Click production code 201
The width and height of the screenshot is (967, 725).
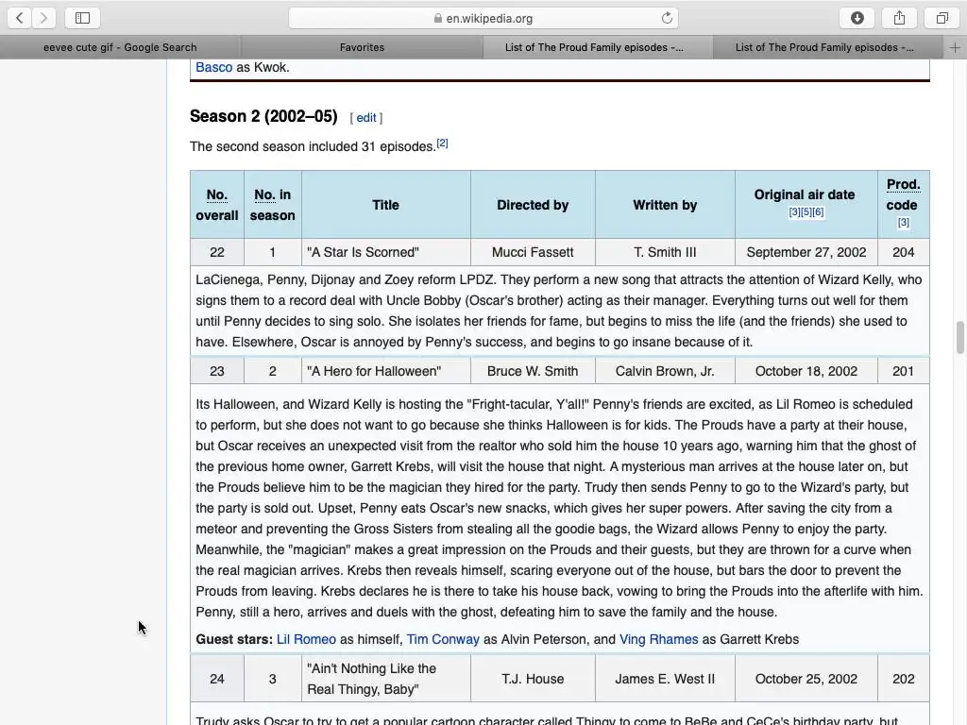click(x=903, y=371)
